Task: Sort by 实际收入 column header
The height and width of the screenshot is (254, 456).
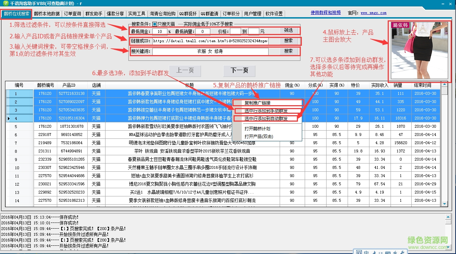Action: click(379, 86)
